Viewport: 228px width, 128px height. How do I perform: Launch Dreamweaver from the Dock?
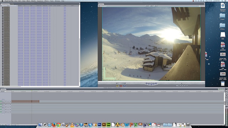(108, 125)
